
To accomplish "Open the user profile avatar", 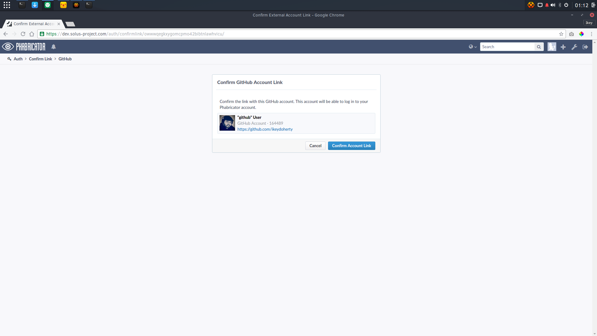I will pos(552,47).
